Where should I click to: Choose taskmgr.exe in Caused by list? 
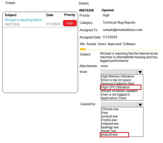[110, 127]
